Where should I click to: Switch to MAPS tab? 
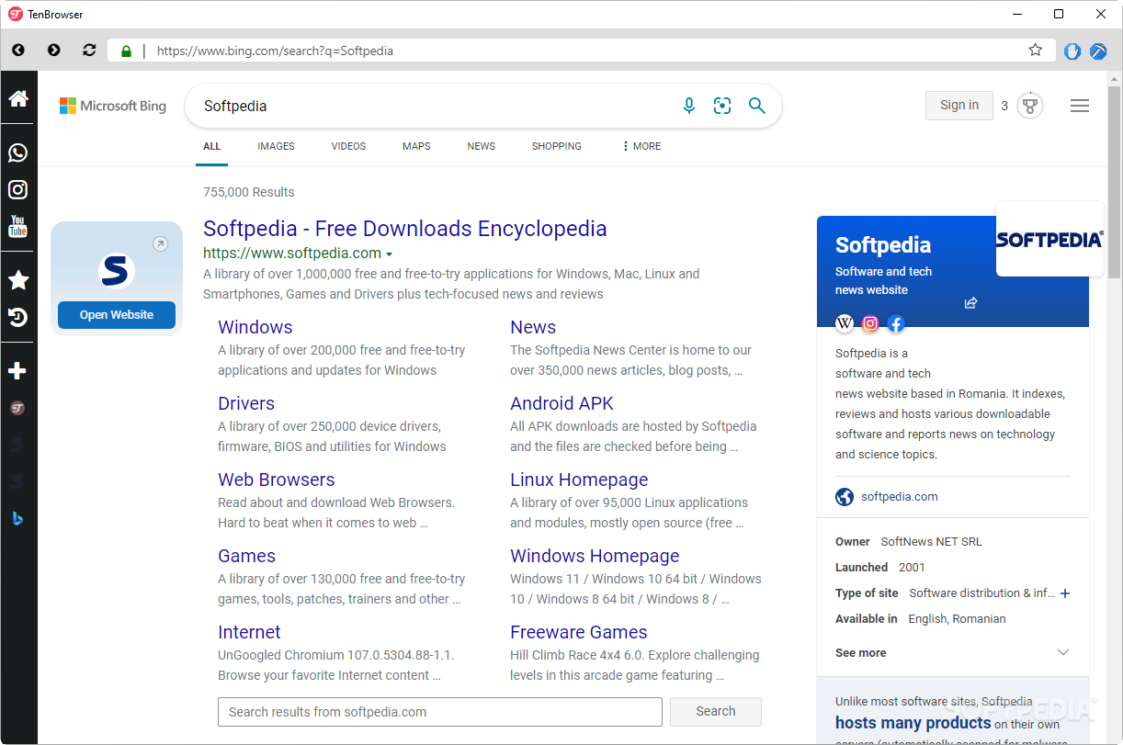click(416, 146)
